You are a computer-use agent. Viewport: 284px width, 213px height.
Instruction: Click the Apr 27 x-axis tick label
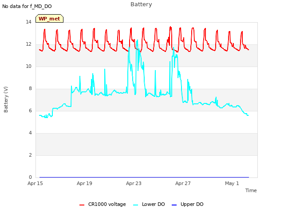point(183,183)
